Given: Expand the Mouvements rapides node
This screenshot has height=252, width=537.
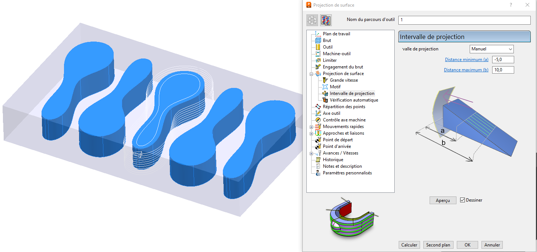Looking at the screenshot, I should [x=312, y=127].
